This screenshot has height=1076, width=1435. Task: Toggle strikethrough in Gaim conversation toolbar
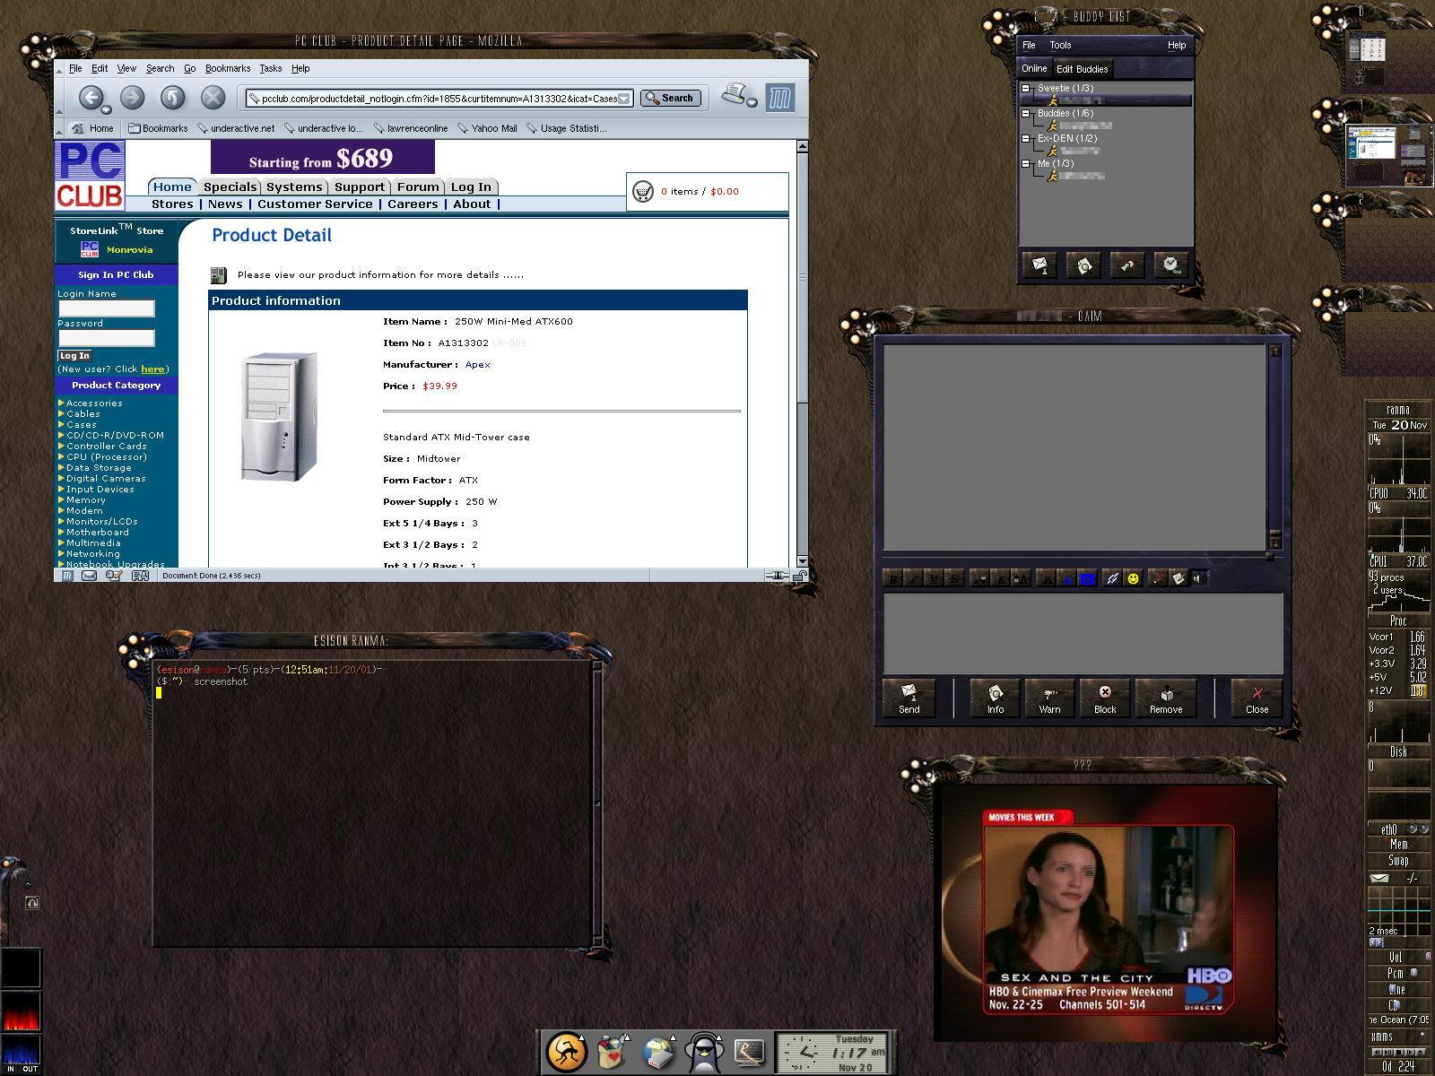954,579
